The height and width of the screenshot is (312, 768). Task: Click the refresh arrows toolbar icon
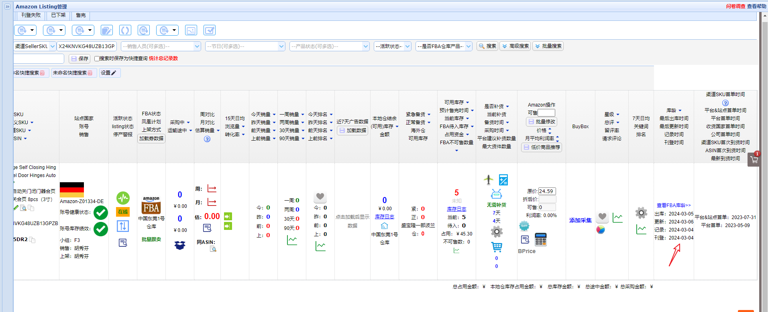(125, 30)
